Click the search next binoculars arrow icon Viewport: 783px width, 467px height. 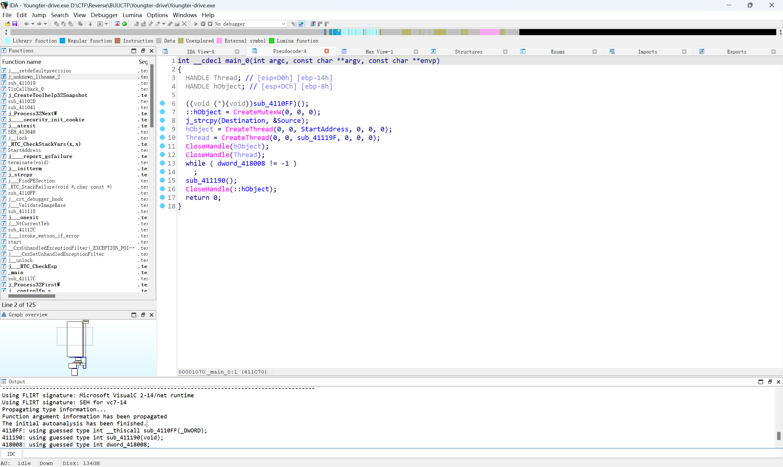(81, 24)
